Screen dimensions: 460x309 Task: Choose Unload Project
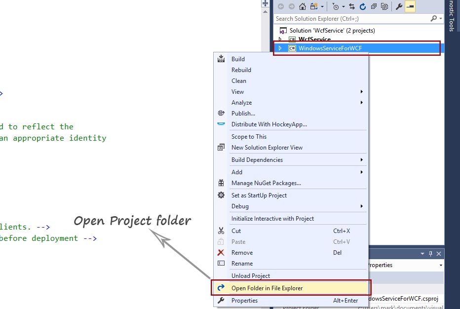click(x=290, y=275)
